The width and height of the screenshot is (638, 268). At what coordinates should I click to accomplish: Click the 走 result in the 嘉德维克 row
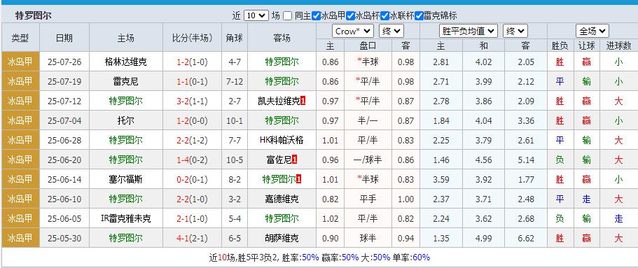586,199
